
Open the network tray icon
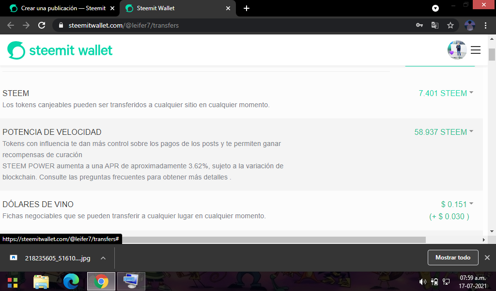click(x=446, y=281)
